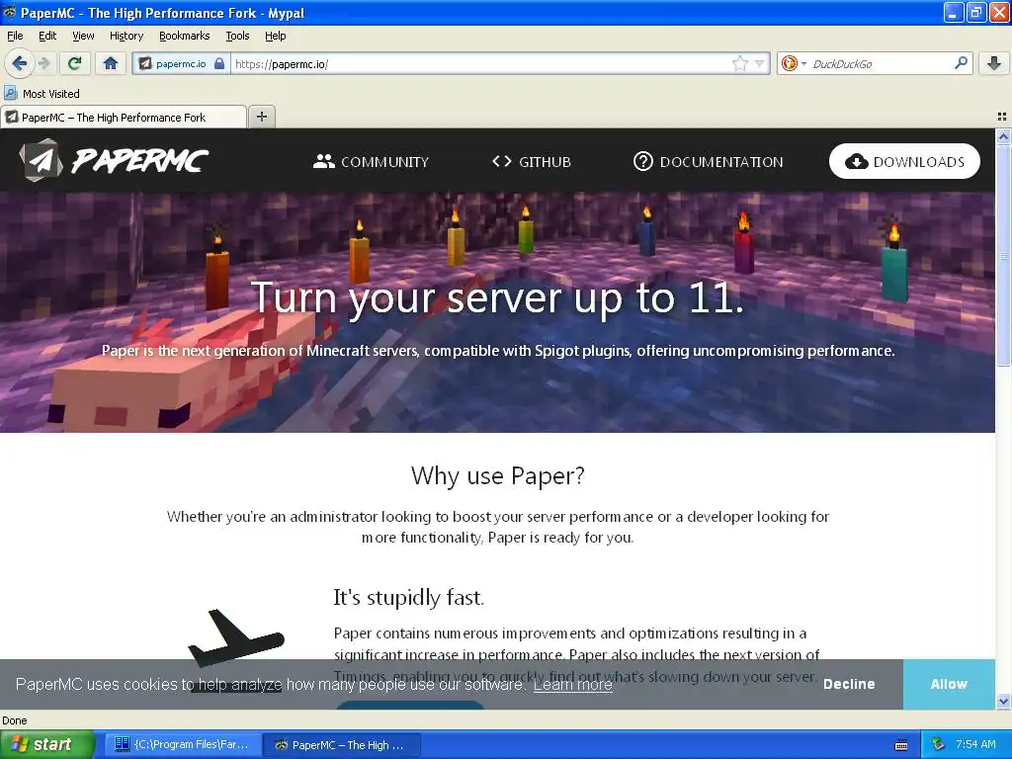Open the View menu

point(83,36)
